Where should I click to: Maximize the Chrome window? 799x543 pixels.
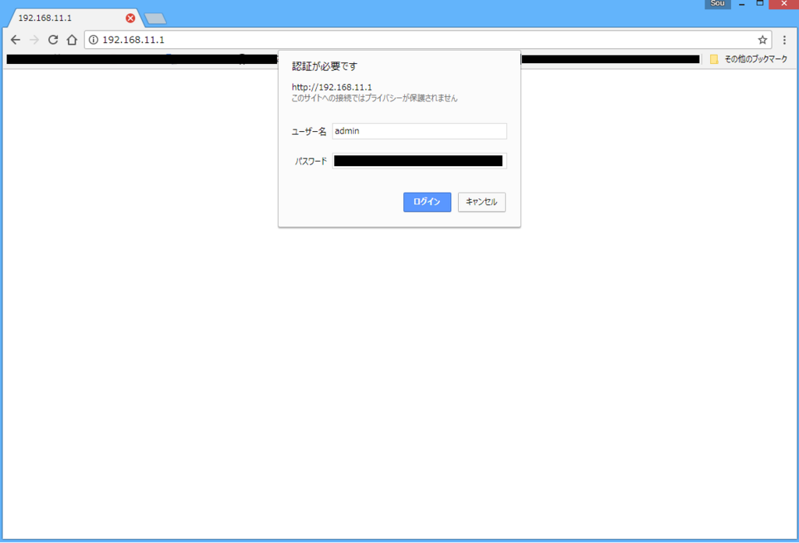pos(760,4)
